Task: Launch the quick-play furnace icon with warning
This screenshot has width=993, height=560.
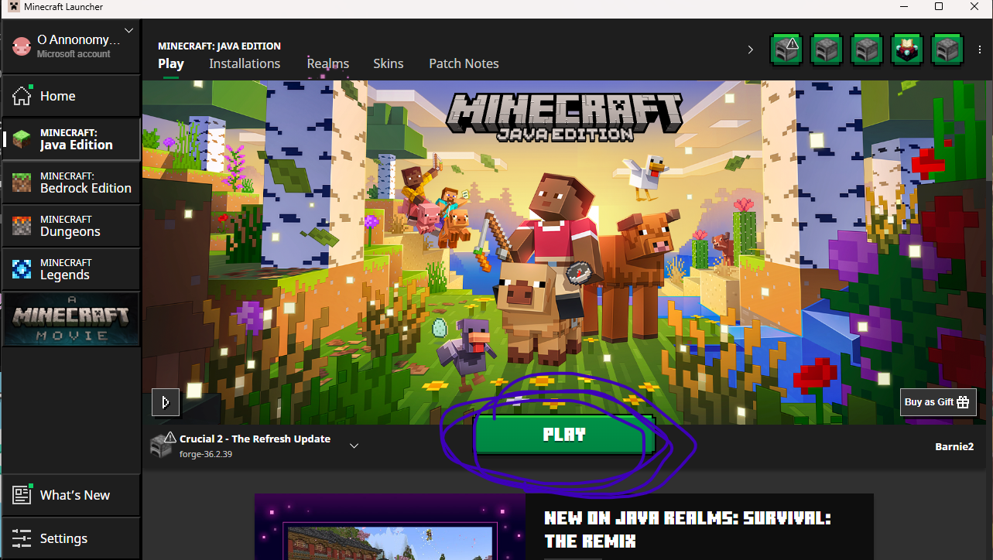Action: [786, 50]
